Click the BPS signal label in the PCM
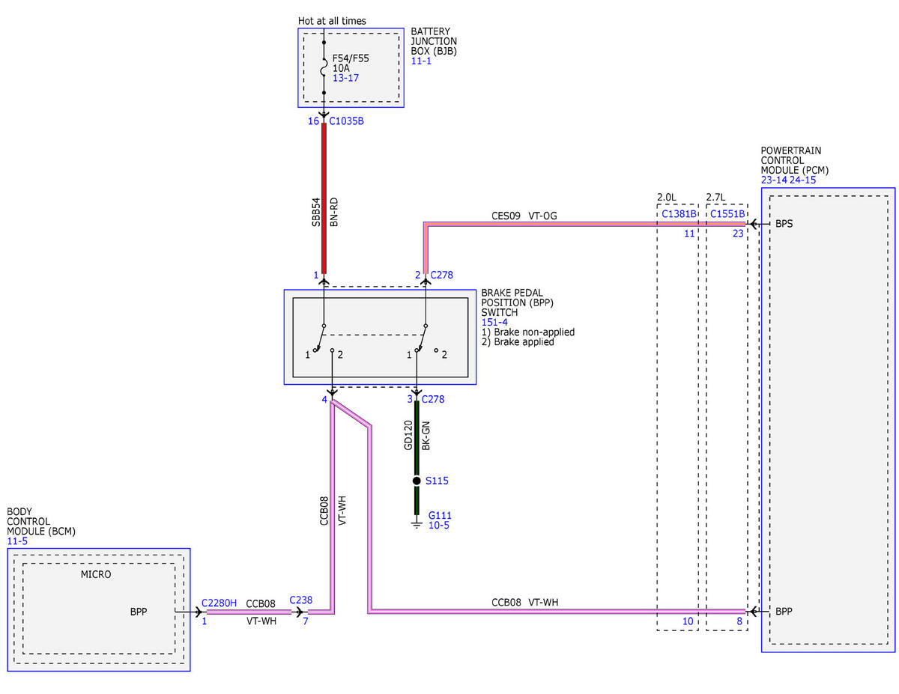This screenshot has height=694, width=899. [x=784, y=224]
